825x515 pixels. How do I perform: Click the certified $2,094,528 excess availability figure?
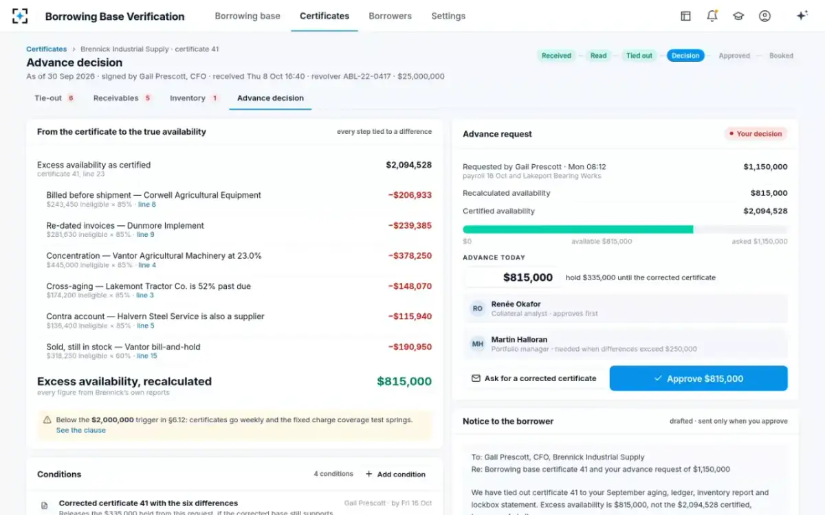408,165
